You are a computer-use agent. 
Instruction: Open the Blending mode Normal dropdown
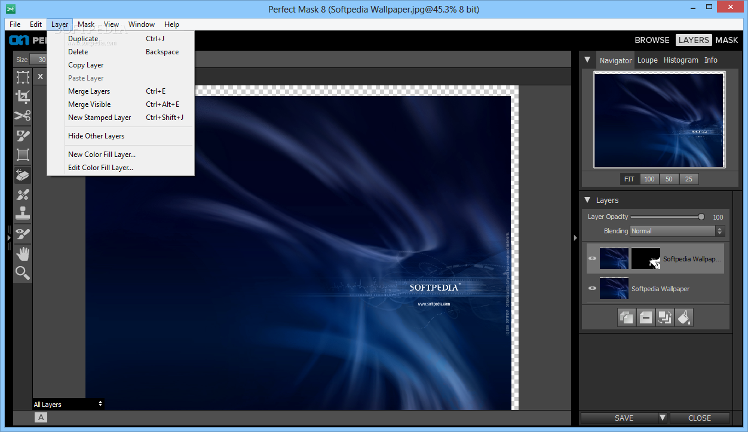pyautogui.click(x=677, y=231)
